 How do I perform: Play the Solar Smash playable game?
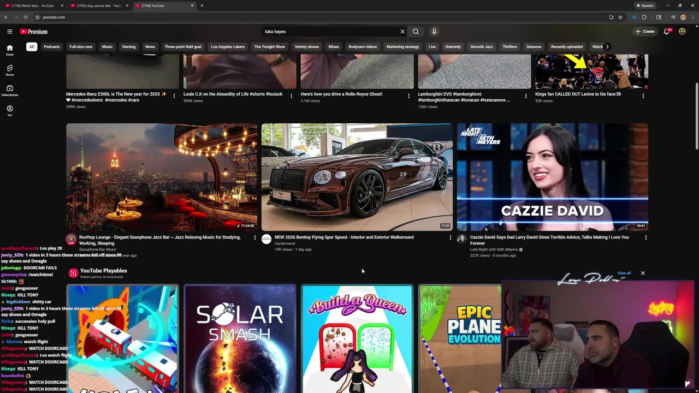[x=240, y=338]
